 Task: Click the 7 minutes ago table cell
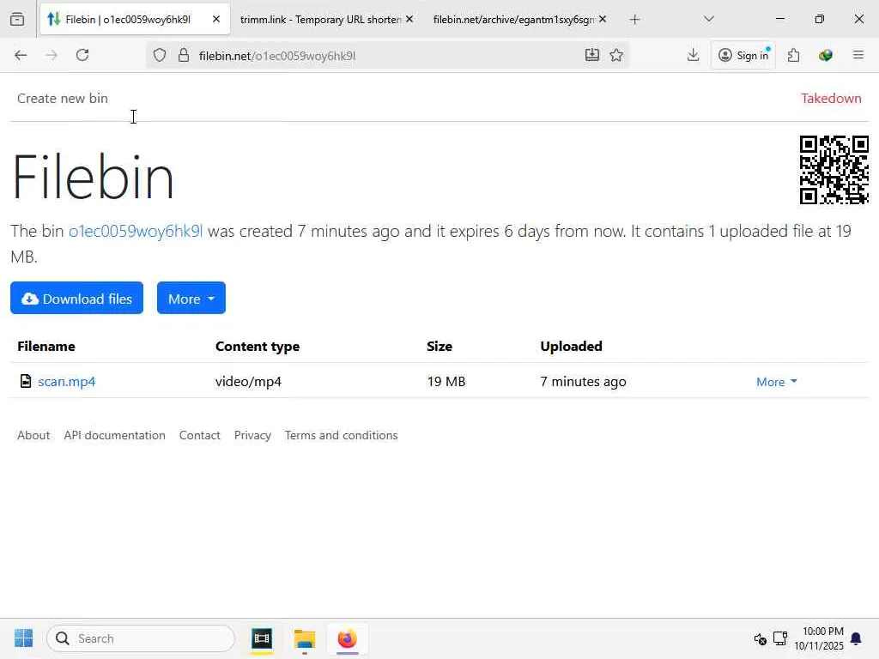(583, 382)
